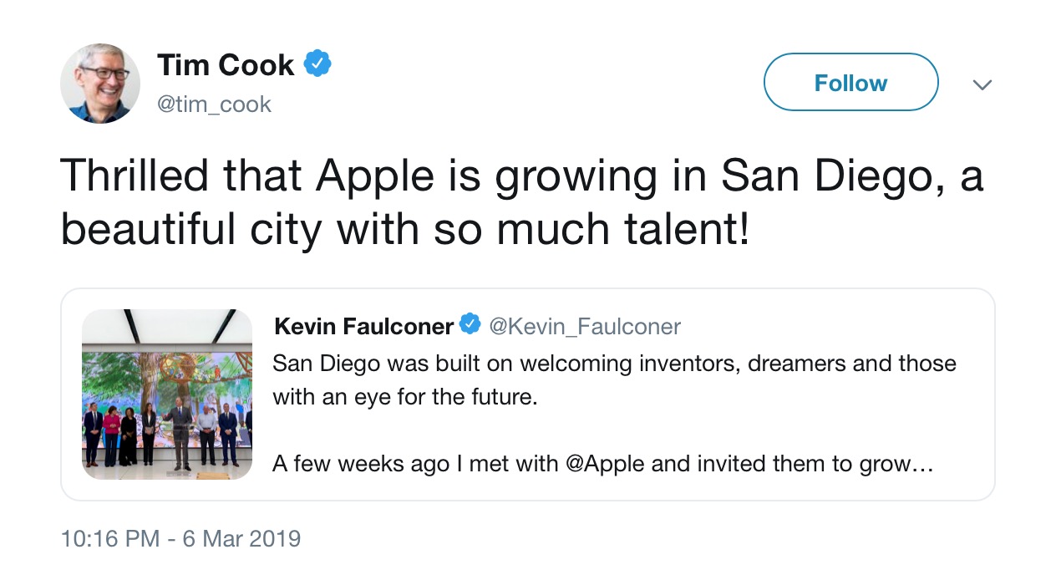Click the @Apple mention in quoted tweet

(606, 464)
